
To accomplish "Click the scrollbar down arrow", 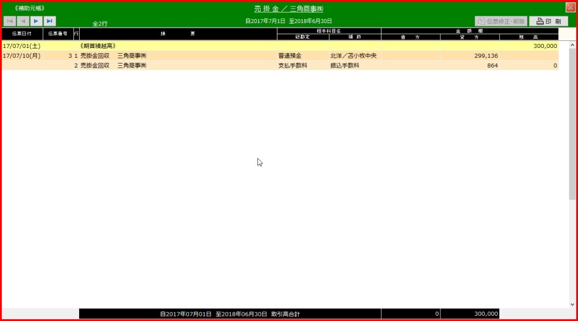I will pos(572,304).
